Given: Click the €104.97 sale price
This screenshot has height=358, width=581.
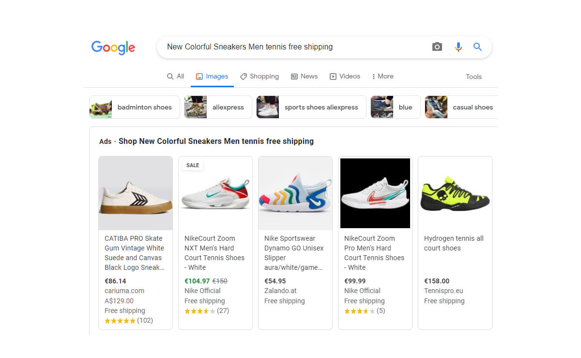Looking at the screenshot, I should pyautogui.click(x=197, y=281).
